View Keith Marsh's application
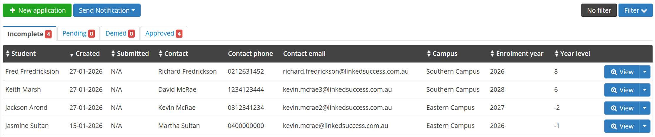Screen dimensions: 655x137 coord(622,90)
